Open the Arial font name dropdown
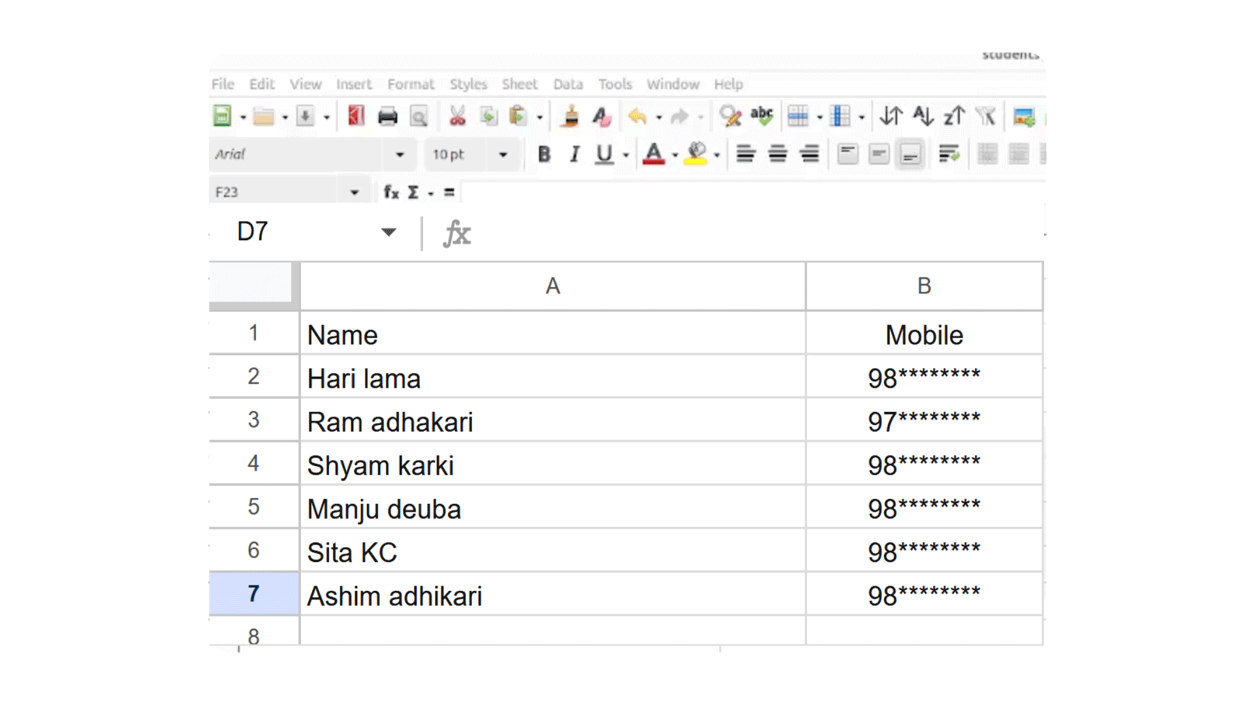 coord(400,155)
